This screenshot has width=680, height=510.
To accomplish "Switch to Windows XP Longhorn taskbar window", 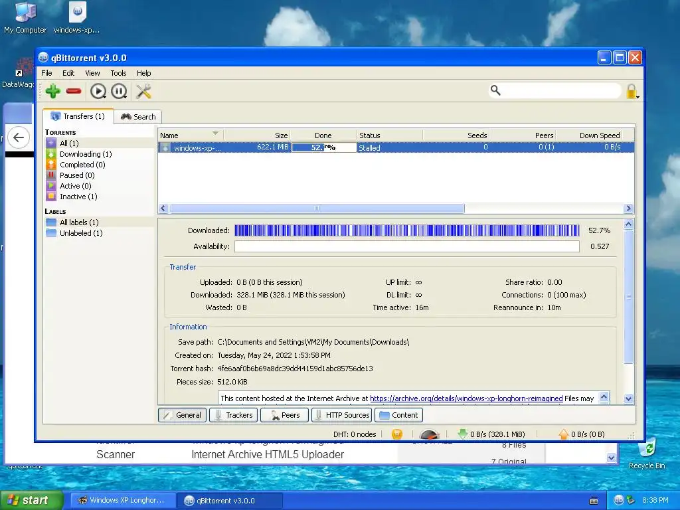I will [x=123, y=500].
